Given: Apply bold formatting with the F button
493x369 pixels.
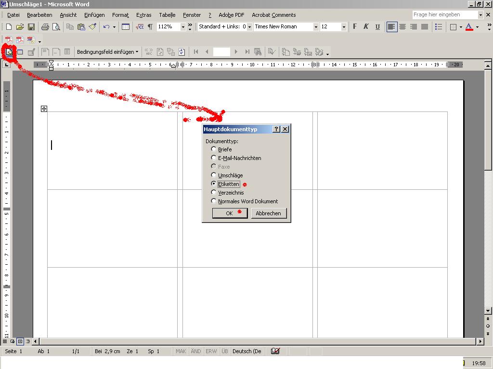Looking at the screenshot, I should tap(355, 27).
